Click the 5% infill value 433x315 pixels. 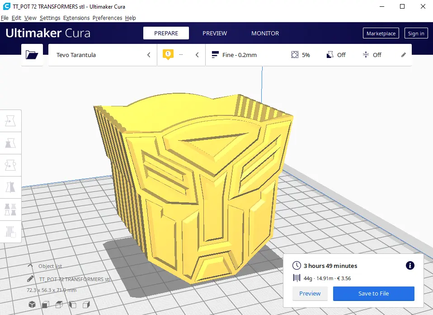306,55
